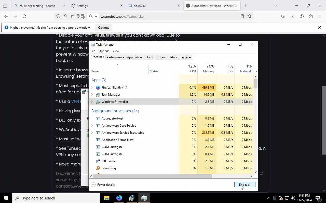Open reader view in address bar
326x203 pixels.
[x=242, y=16]
